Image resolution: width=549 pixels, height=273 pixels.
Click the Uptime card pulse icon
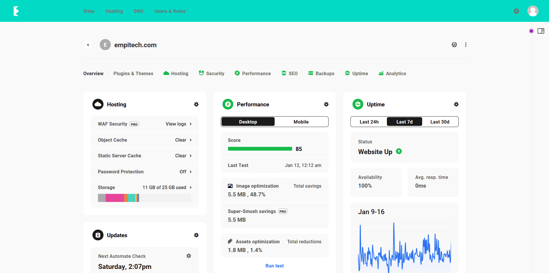tap(358, 104)
